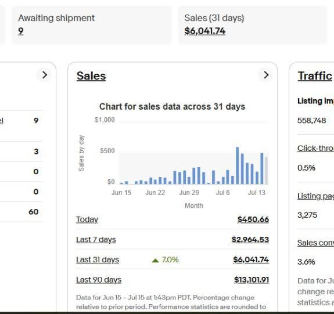Click the Awaiting shipment count 9

click(x=21, y=31)
